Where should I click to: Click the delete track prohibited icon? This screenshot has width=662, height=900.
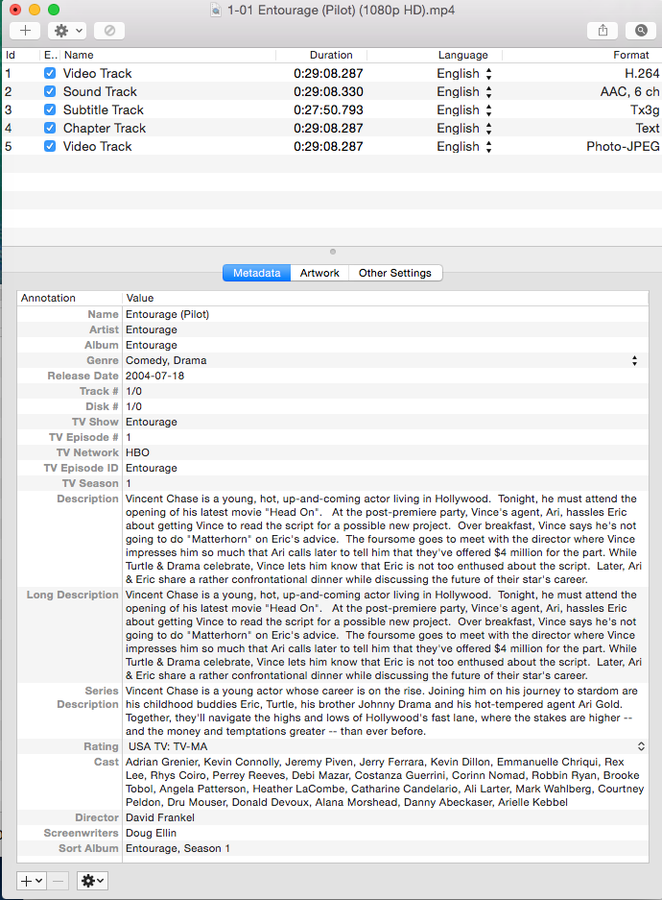click(x=109, y=31)
